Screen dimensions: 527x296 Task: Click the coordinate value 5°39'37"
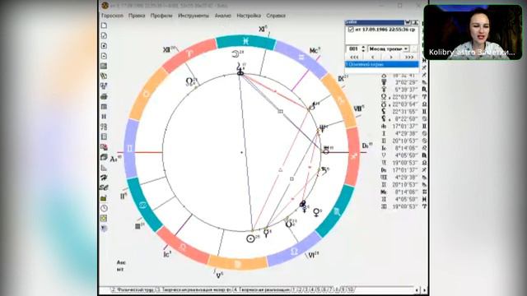(405, 90)
